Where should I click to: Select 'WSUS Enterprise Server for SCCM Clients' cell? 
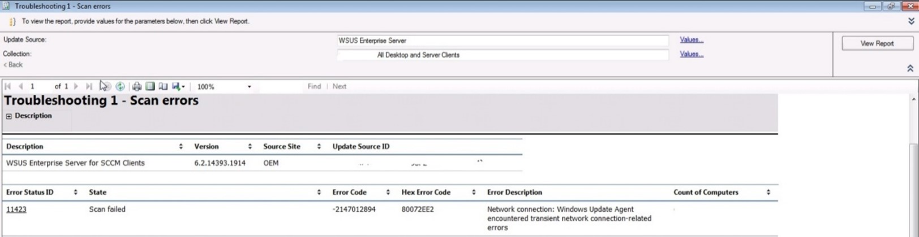(75, 163)
